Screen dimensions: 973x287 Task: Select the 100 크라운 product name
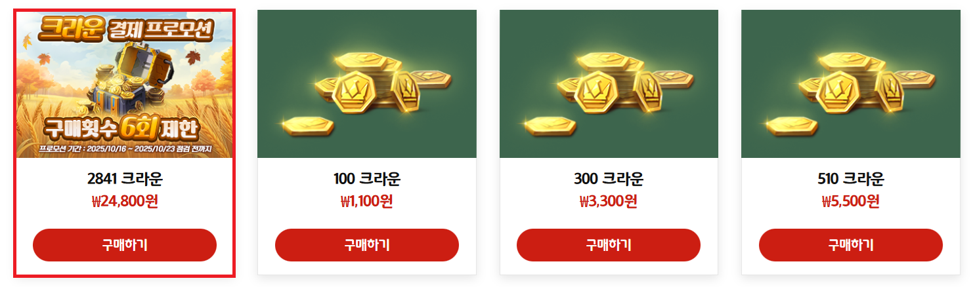366,179
